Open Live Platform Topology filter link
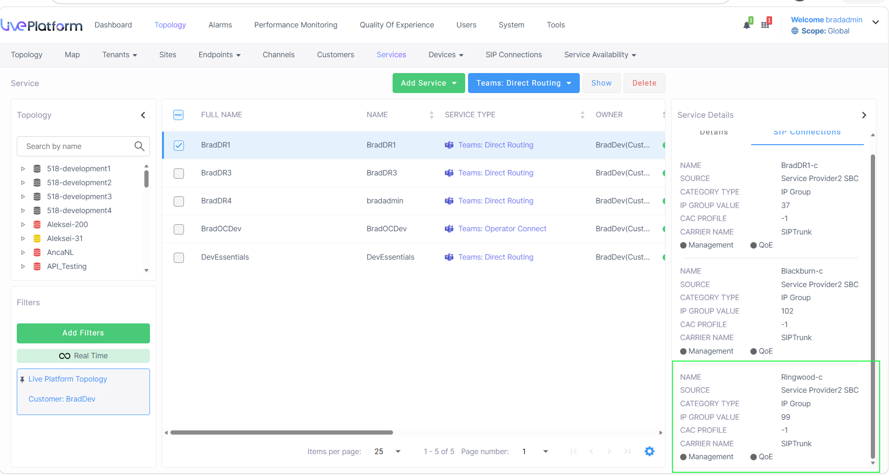This screenshot has height=476, width=889. (x=68, y=379)
